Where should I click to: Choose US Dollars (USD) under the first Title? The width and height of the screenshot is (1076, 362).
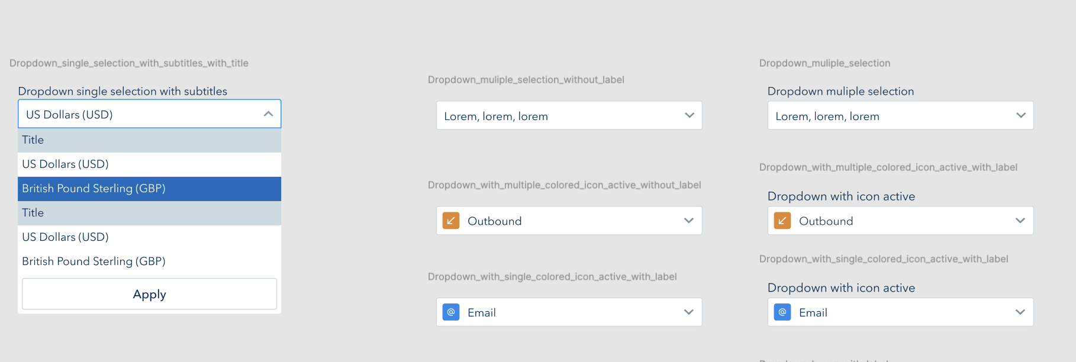(x=66, y=164)
